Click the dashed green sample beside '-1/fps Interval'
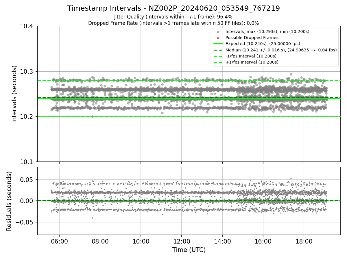This screenshot has width=347, height=260. (x=218, y=56)
